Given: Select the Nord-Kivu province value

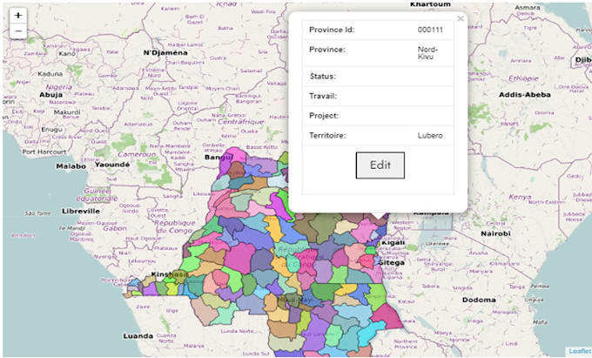Looking at the screenshot, I should (x=427, y=53).
